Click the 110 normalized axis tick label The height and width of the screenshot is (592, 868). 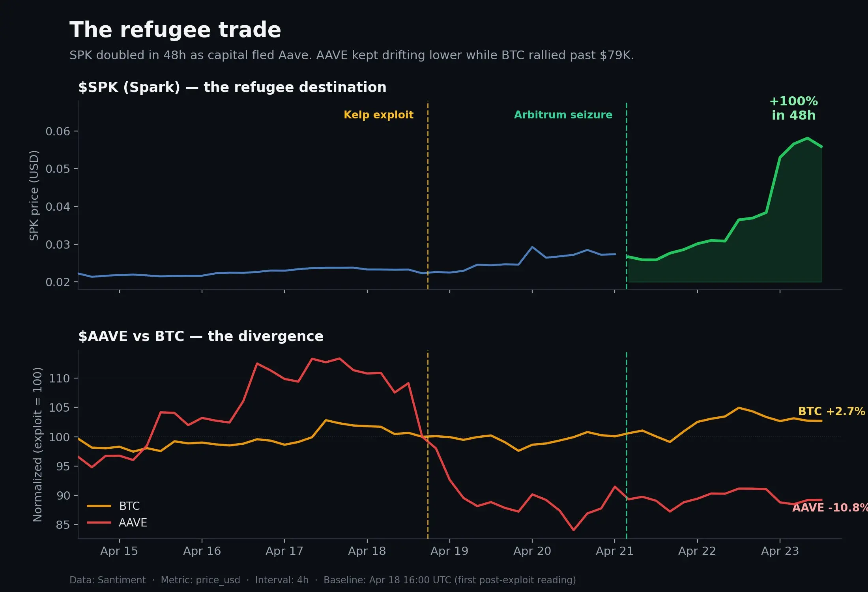tap(59, 378)
